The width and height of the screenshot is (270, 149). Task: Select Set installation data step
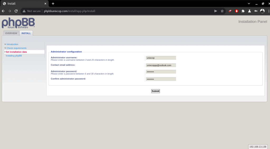(x=16, y=52)
